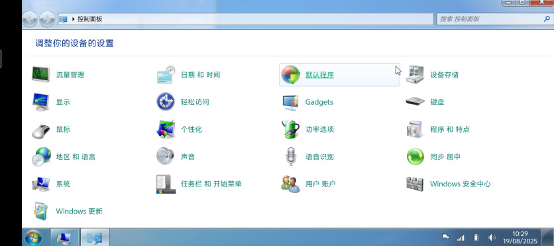The width and height of the screenshot is (554, 246).
Task: Click the 控制面板 breadcrumb in address bar
Action: pos(89,19)
